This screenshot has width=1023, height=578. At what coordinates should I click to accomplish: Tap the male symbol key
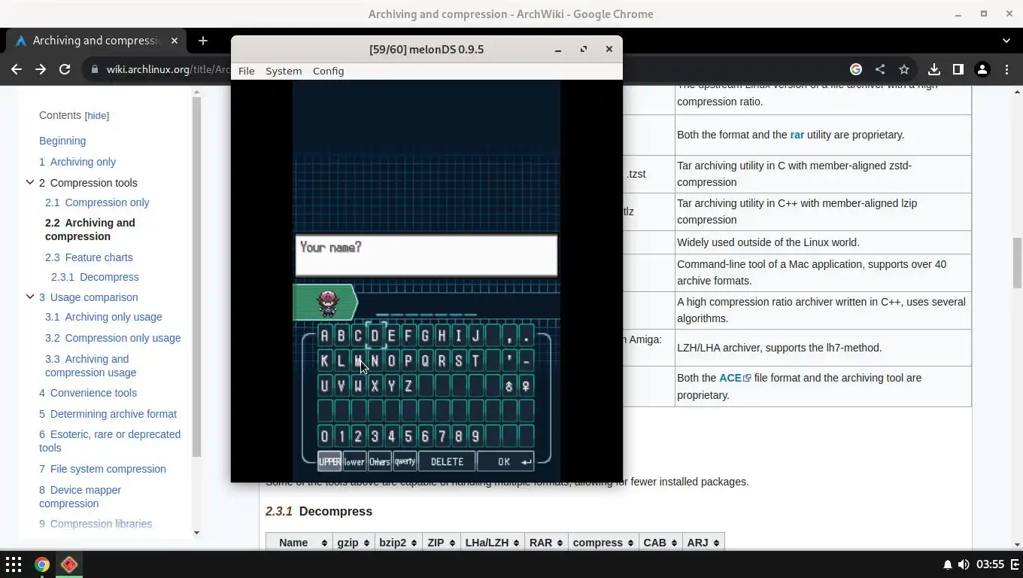pos(509,386)
